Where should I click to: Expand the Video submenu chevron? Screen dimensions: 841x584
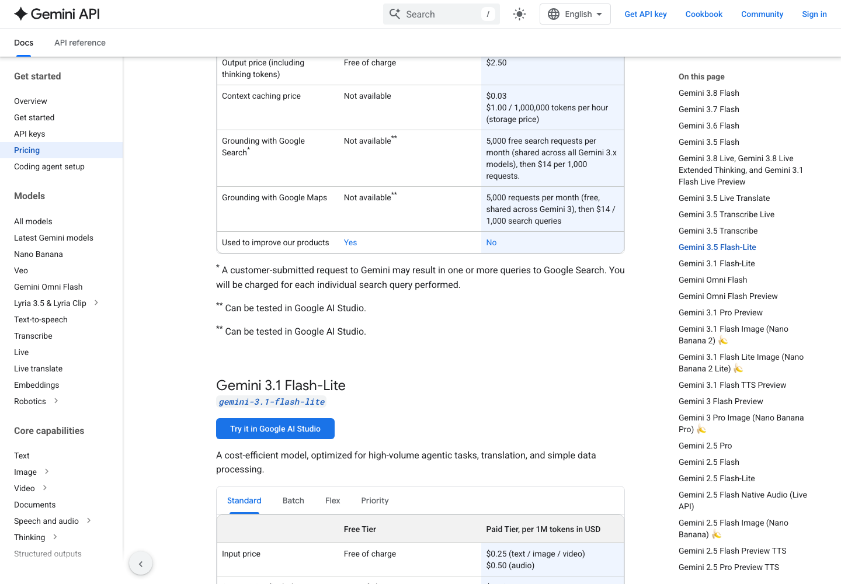tap(45, 488)
